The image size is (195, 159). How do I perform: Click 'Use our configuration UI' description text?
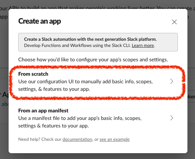coord(85,85)
